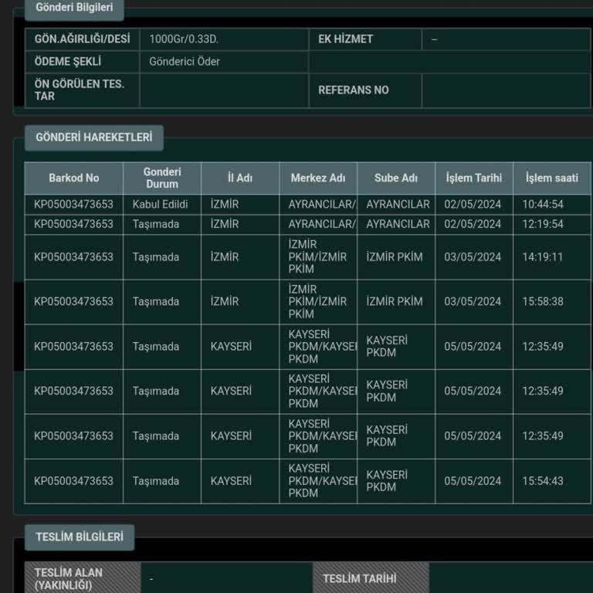This screenshot has width=593, height=593.
Task: Click the Gönderi Durum column header
Action: tap(161, 178)
